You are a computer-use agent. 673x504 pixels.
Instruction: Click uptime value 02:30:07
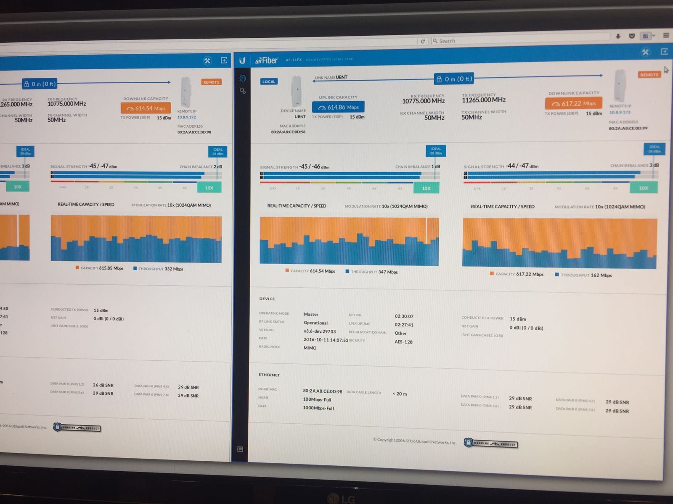click(404, 316)
